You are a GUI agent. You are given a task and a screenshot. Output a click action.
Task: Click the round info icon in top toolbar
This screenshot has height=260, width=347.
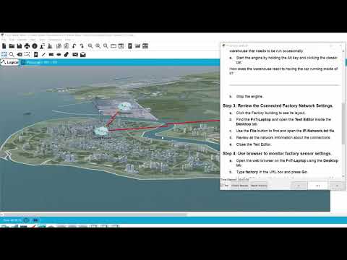coord(35,46)
